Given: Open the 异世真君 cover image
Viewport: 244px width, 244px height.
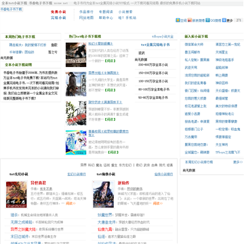Looking at the screenshot, I should 16,195.
